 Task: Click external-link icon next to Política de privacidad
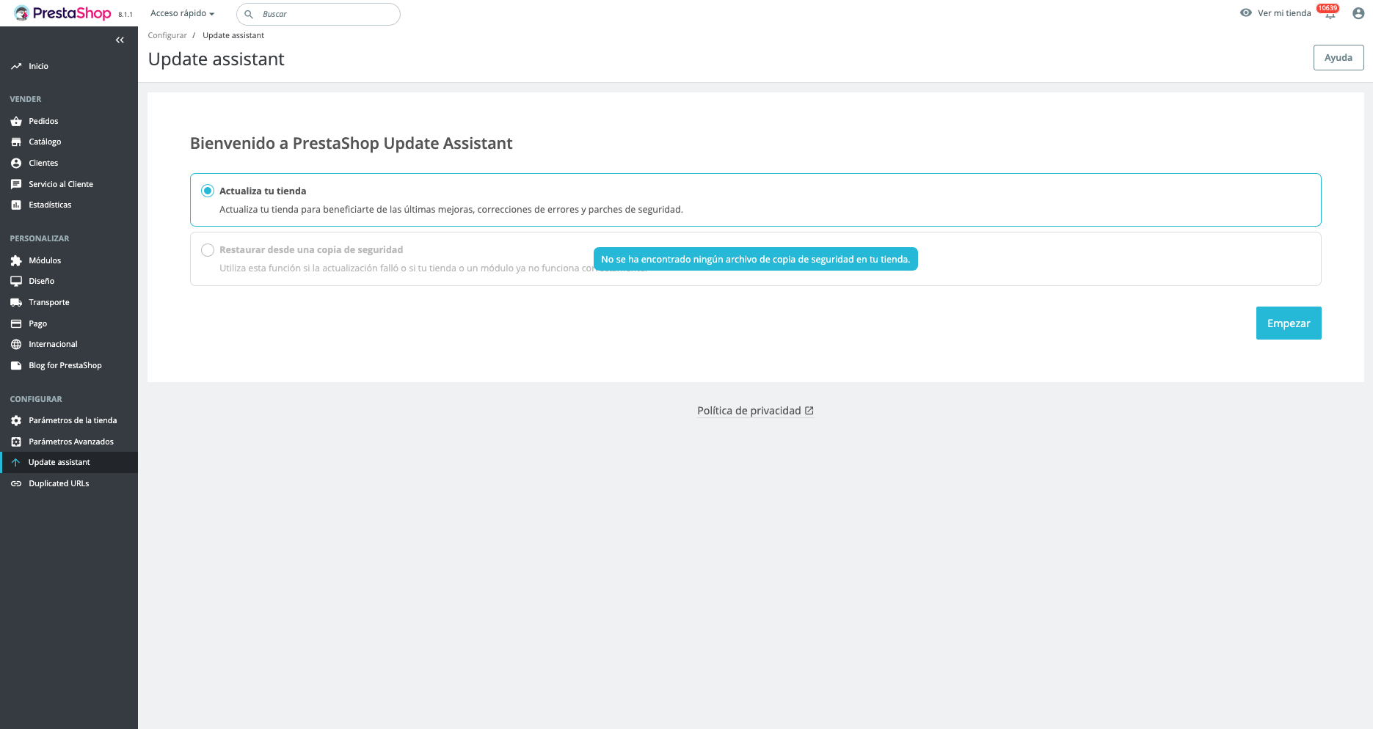pos(809,411)
